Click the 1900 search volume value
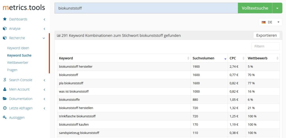Image resolution: width=286 pixels, height=138 pixels. click(196, 67)
